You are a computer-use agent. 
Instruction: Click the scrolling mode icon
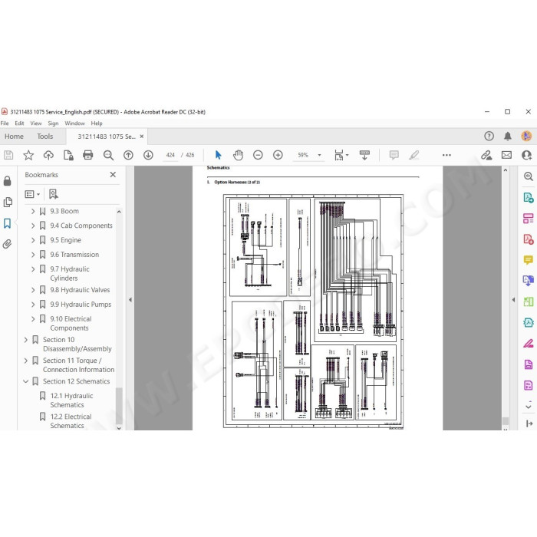[364, 155]
